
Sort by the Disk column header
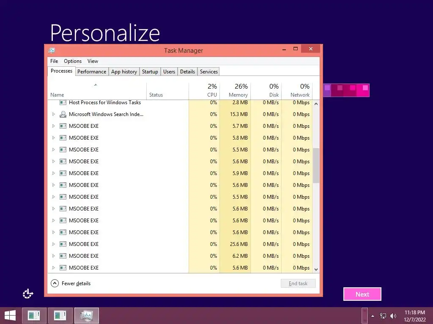pyautogui.click(x=266, y=91)
